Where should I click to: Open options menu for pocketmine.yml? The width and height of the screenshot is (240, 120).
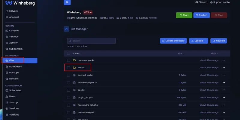[224, 112]
